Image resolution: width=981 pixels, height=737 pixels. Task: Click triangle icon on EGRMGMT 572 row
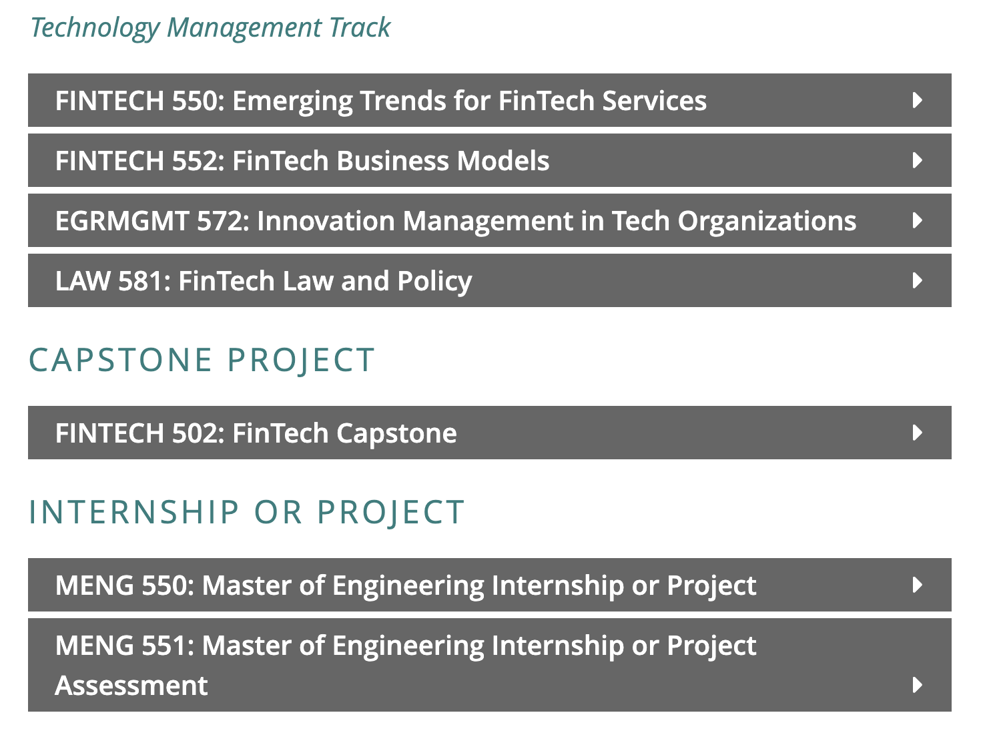click(918, 220)
